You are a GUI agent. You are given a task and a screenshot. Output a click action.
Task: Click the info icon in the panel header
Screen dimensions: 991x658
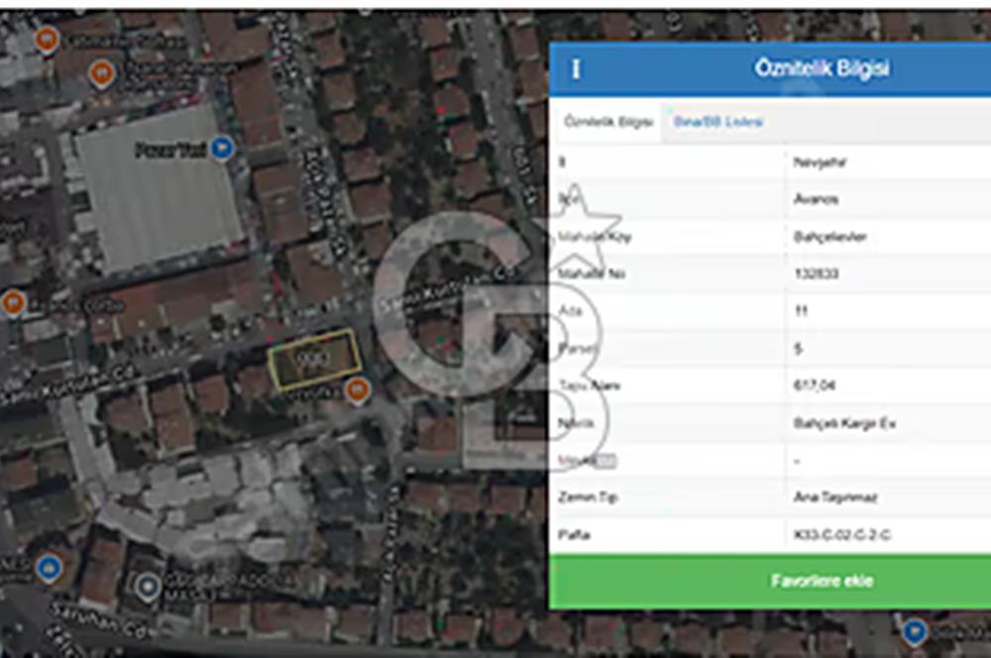pyautogui.click(x=575, y=68)
